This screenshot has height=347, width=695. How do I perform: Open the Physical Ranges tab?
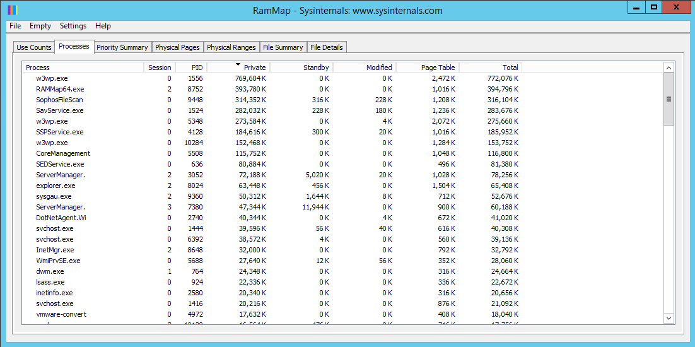231,47
